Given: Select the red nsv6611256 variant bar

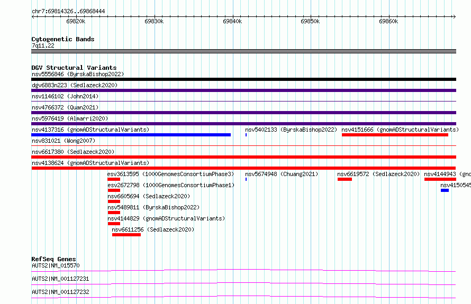Looking at the screenshot, I should click(126, 235).
